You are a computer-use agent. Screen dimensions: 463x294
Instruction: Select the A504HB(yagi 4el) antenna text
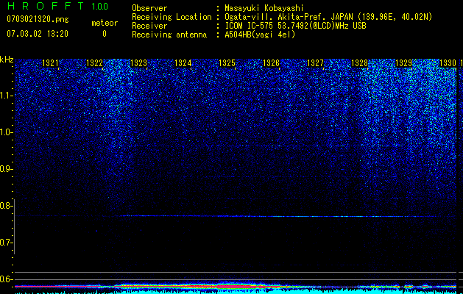pyautogui.click(x=260, y=35)
